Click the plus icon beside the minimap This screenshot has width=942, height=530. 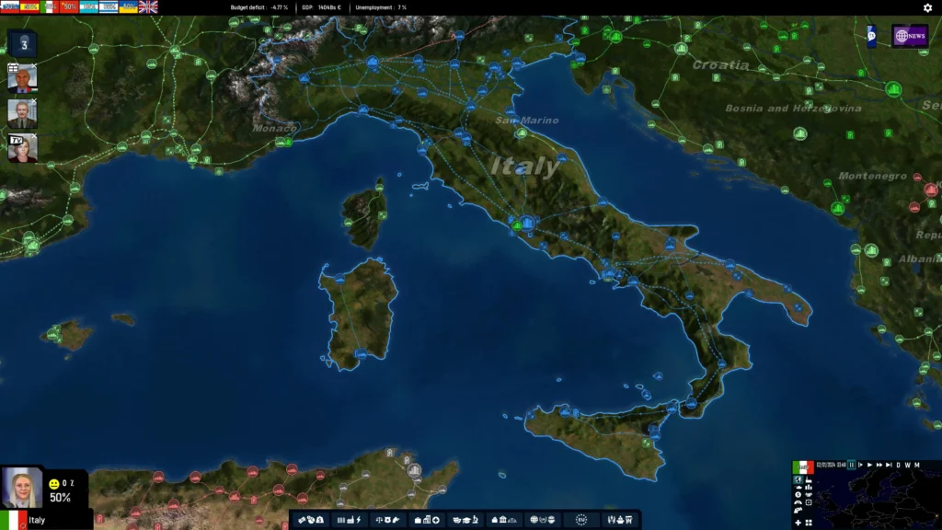[798, 523]
